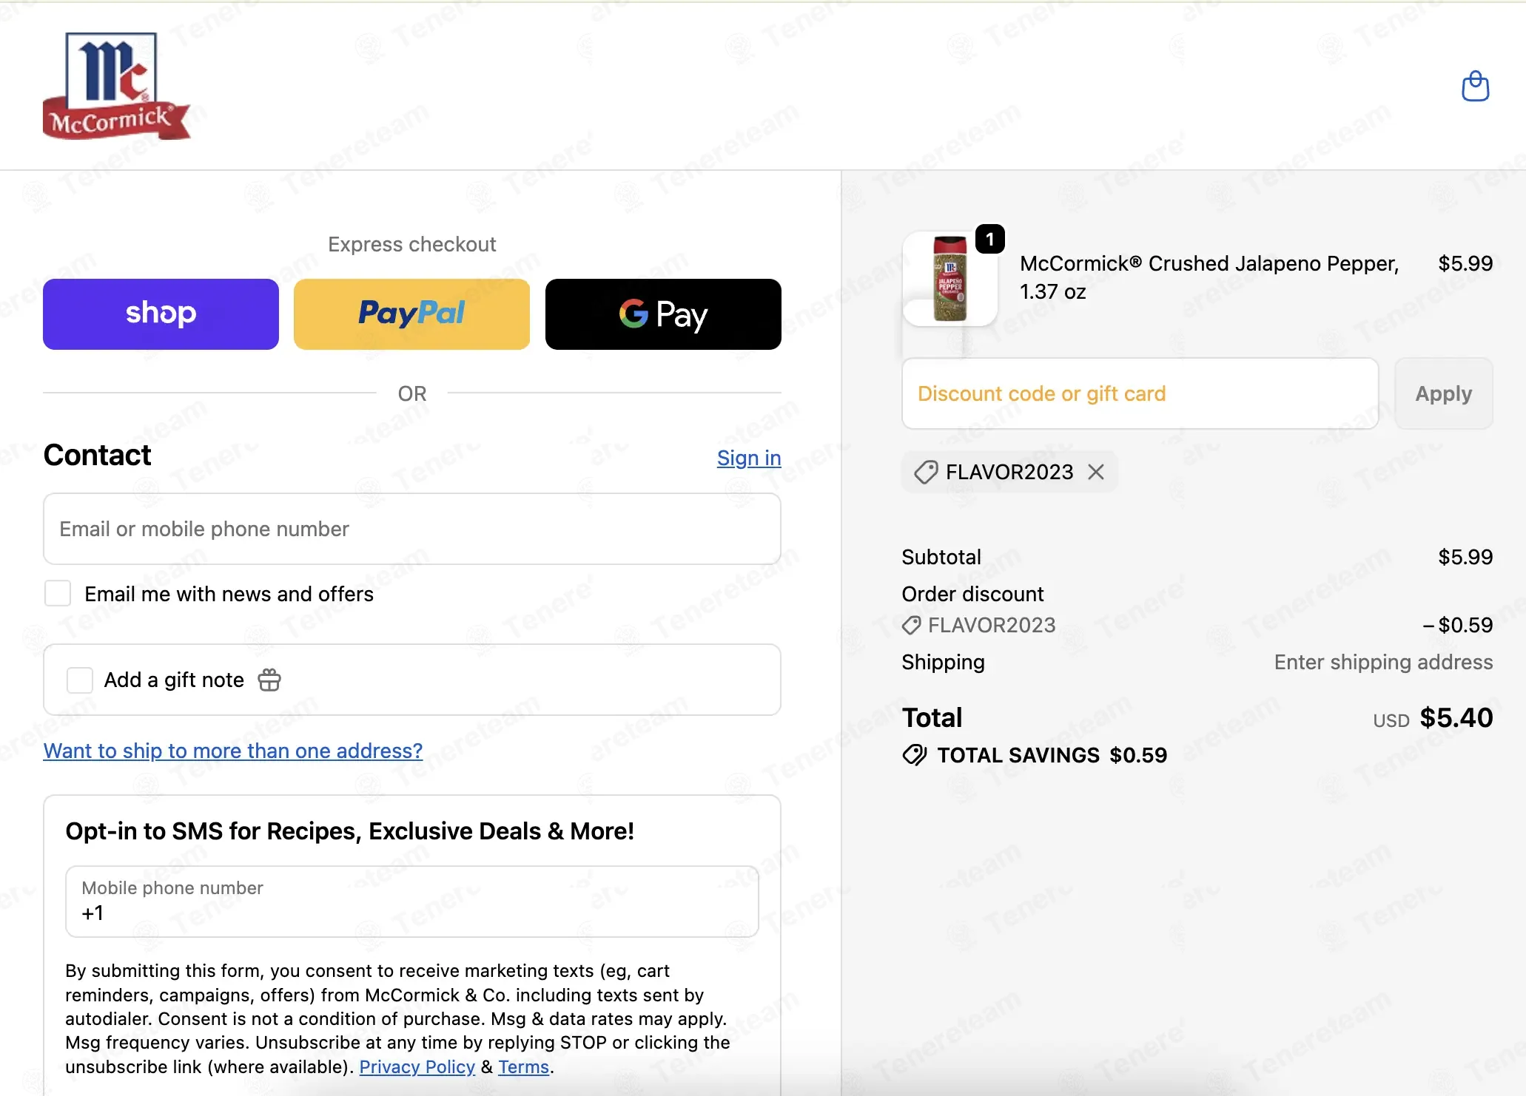Check the Add a gift note box
Screen dimensions: 1526x1096
80,680
